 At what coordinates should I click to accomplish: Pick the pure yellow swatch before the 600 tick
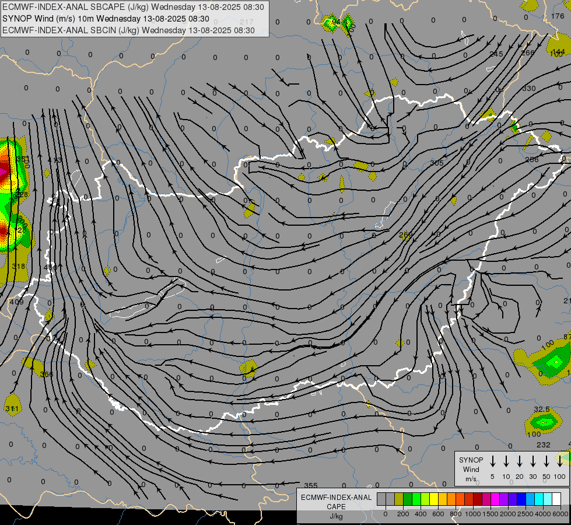point(434,499)
